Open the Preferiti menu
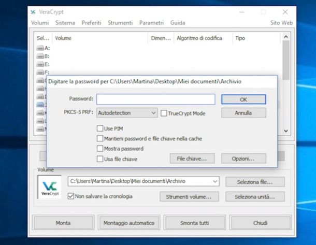This screenshot has width=316, height=245. [x=91, y=23]
